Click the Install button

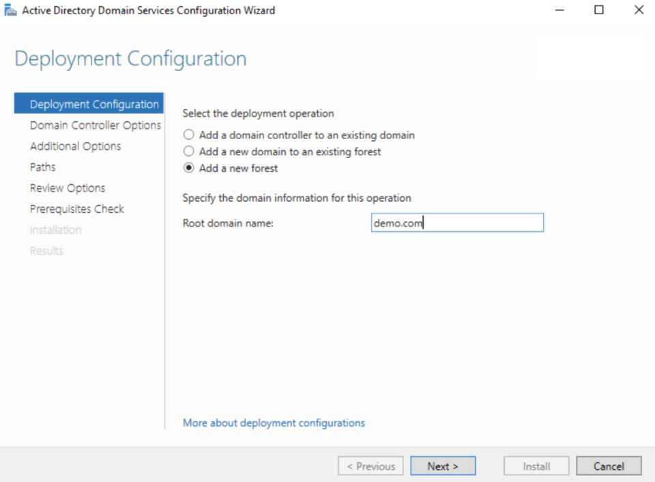click(x=536, y=466)
